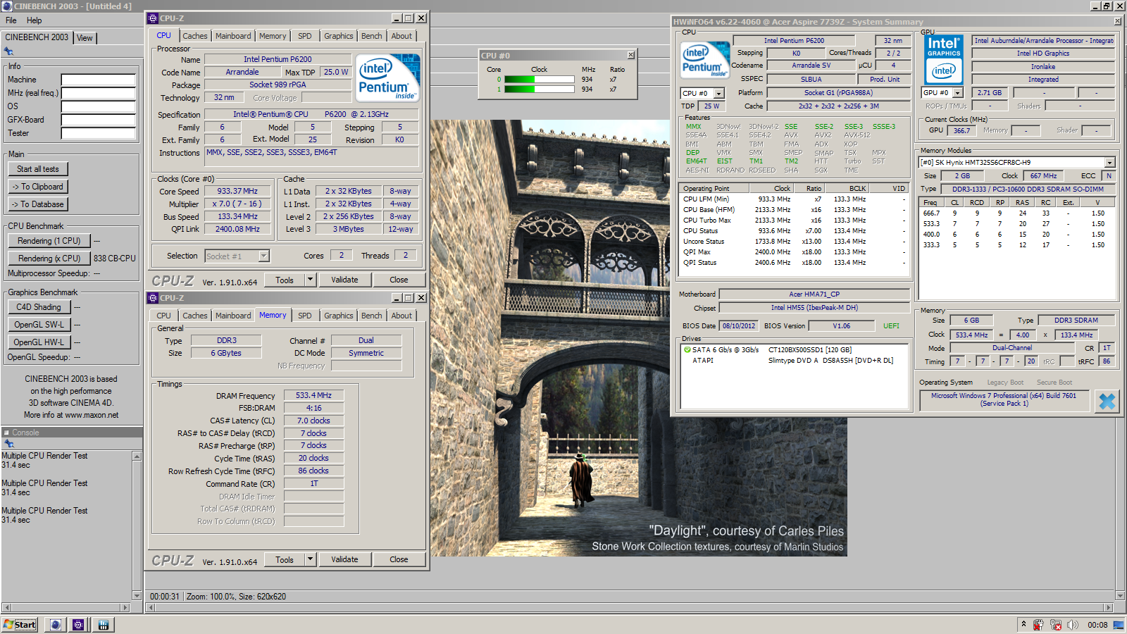Open the CPU #0 selector in HWiNFO

(702, 93)
